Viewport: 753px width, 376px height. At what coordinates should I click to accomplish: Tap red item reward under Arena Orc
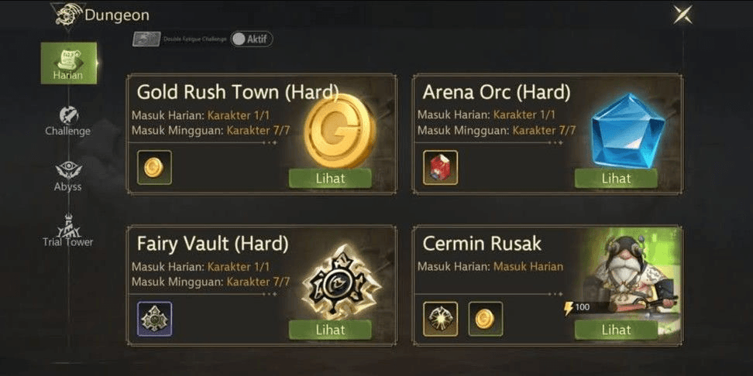click(440, 167)
